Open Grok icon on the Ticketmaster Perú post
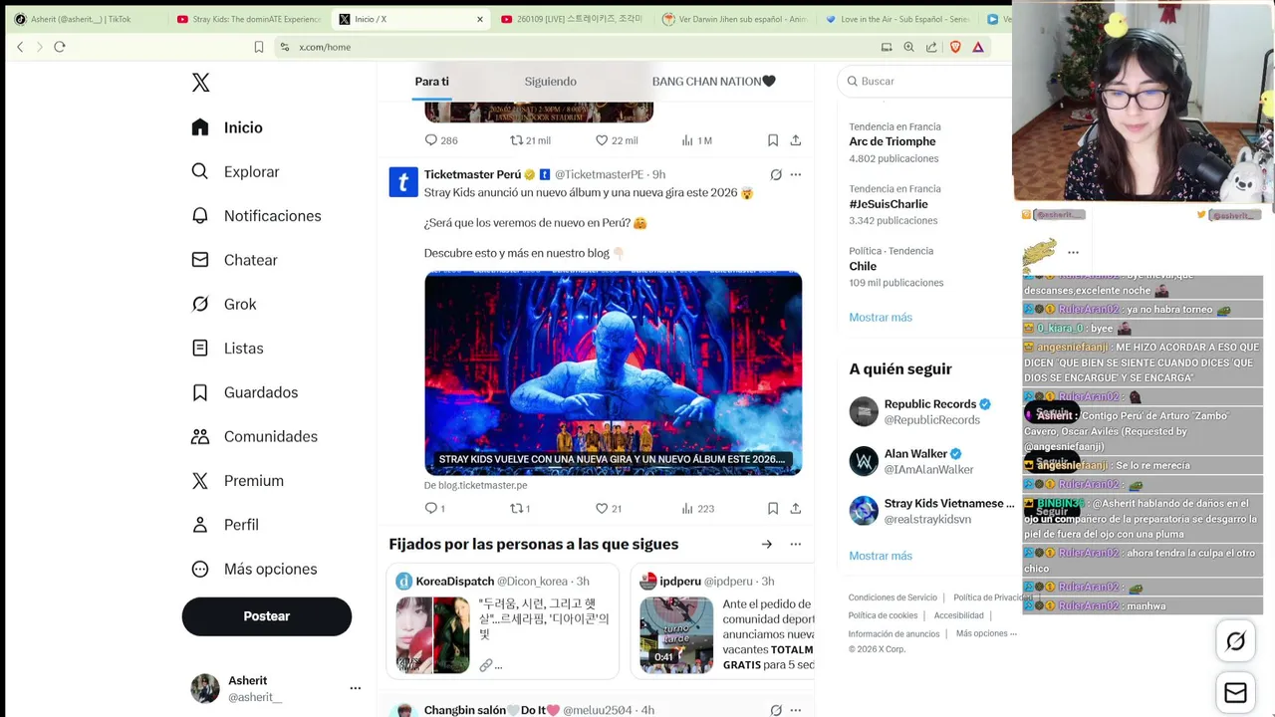Image resolution: width=1275 pixels, height=717 pixels. click(x=776, y=174)
